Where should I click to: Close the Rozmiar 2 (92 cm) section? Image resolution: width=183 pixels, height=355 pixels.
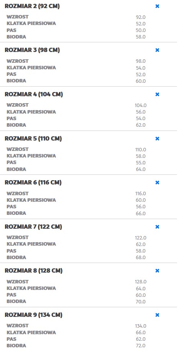point(157,6)
